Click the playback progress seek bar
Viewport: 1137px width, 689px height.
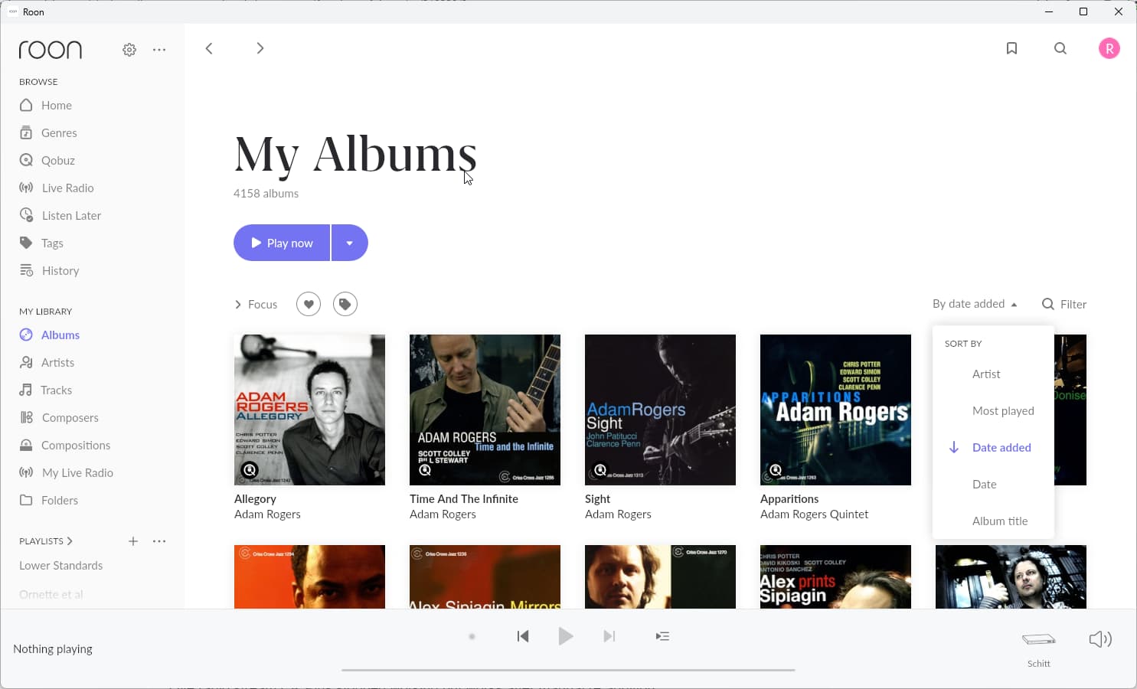click(568, 670)
